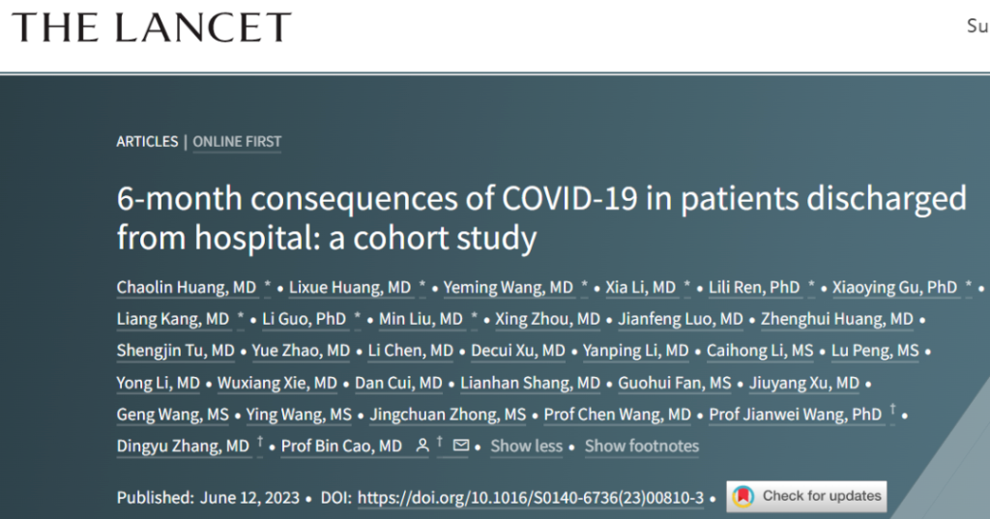Viewport: 990px width, 519px height.
Task: Click the email envelope icon
Action: 460,446
